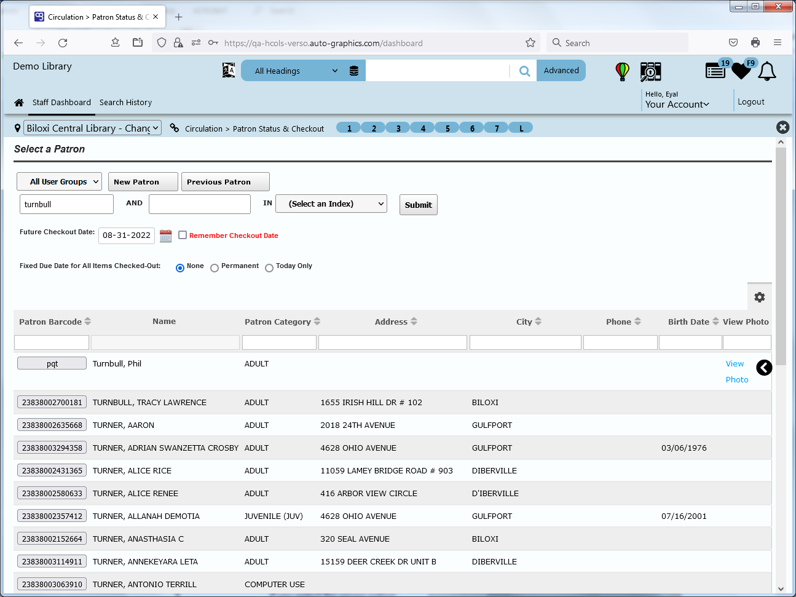Open favorites heart icon
This screenshot has height=597, width=796.
point(741,71)
